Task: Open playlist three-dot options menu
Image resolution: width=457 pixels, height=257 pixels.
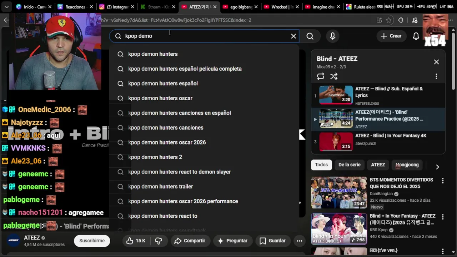Action: (436, 76)
